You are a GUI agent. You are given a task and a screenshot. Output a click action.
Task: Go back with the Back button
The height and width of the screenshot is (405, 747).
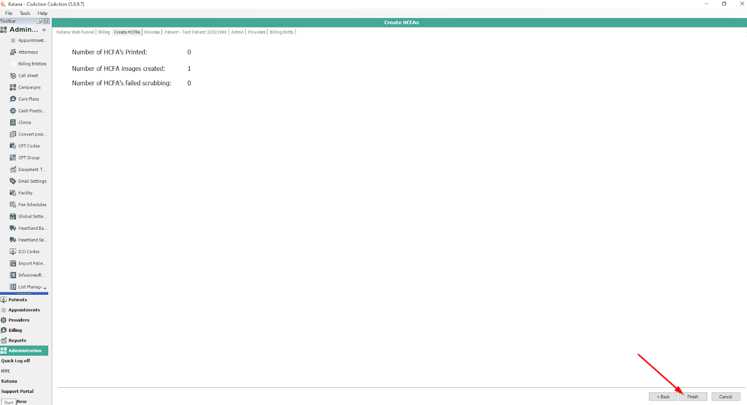(x=663, y=397)
